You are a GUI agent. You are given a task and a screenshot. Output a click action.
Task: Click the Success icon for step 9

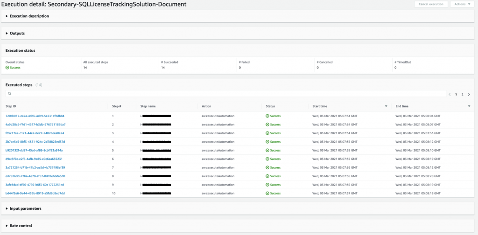267,185
